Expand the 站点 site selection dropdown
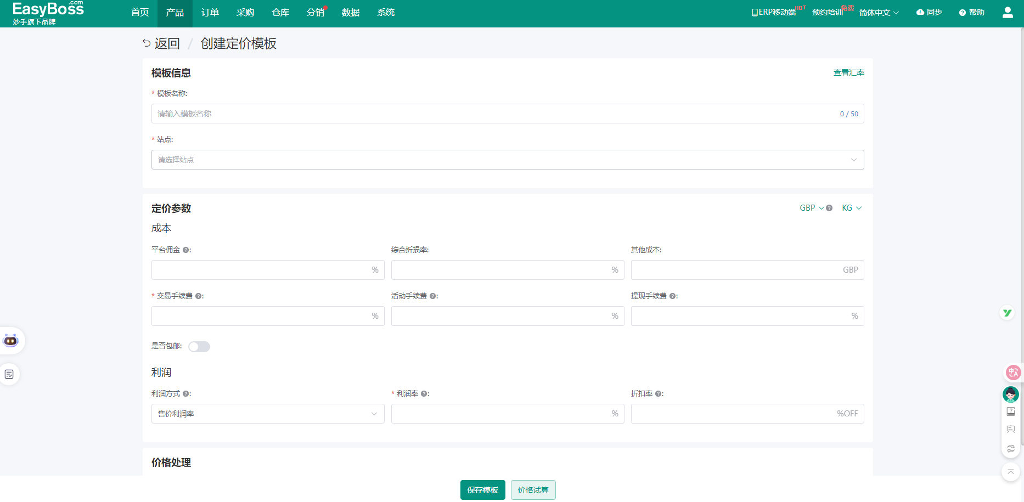Screen dimensions: 1024x502 [507, 160]
